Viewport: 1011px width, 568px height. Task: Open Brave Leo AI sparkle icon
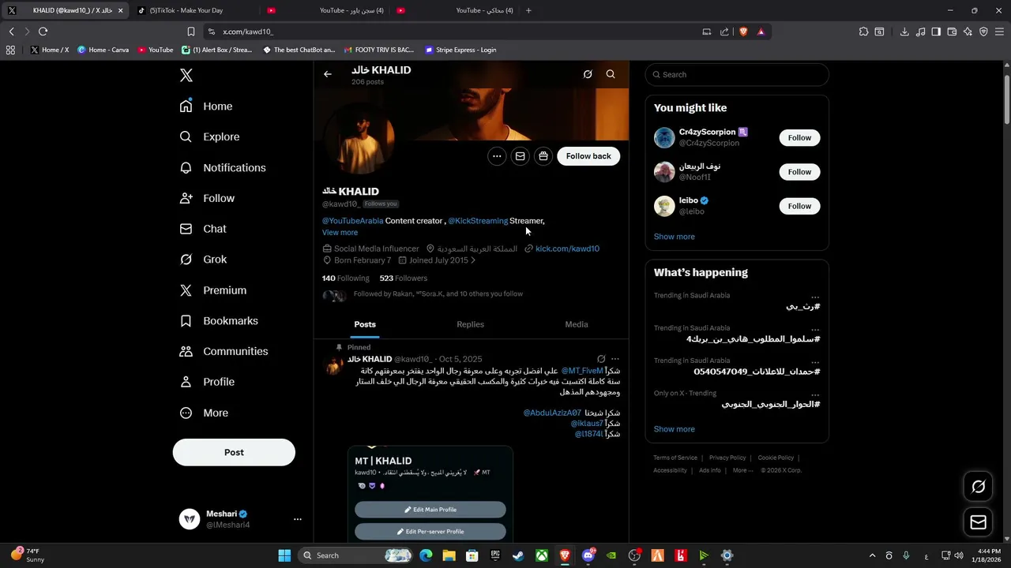(968, 32)
